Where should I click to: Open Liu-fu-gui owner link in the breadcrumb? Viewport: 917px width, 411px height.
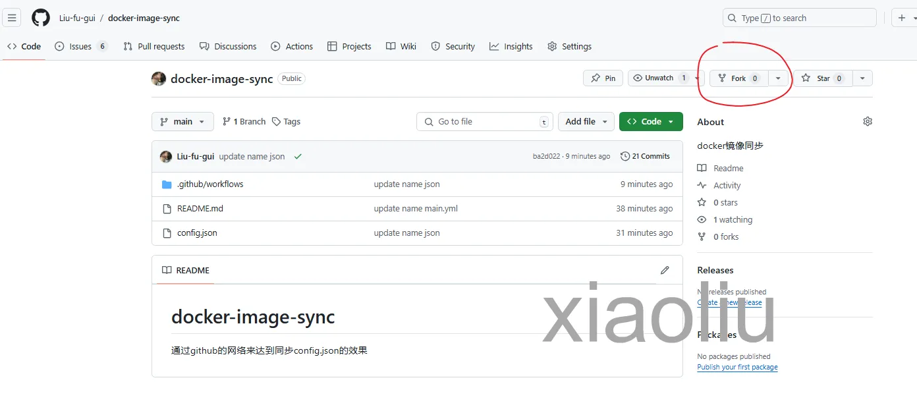point(77,18)
